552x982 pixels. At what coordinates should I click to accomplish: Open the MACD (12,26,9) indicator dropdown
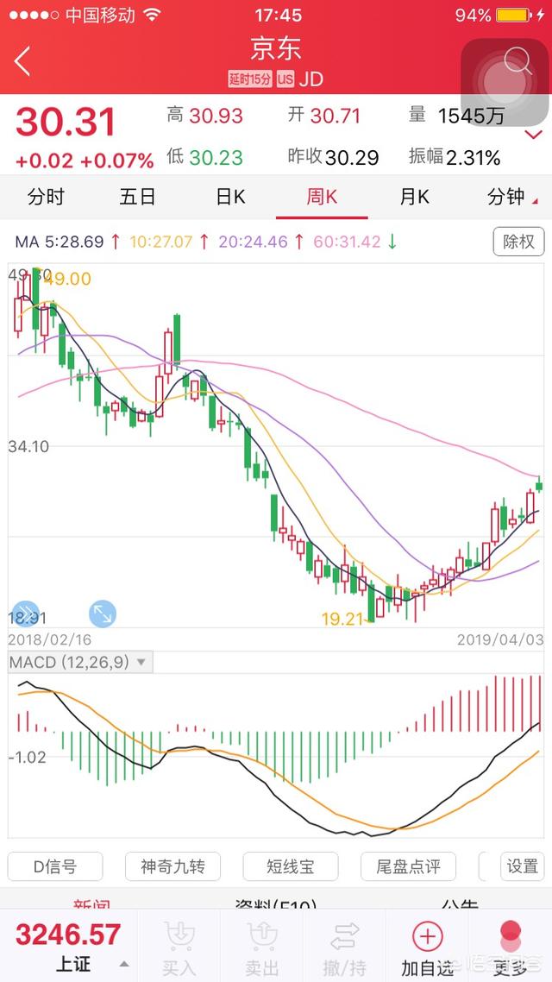click(79, 662)
